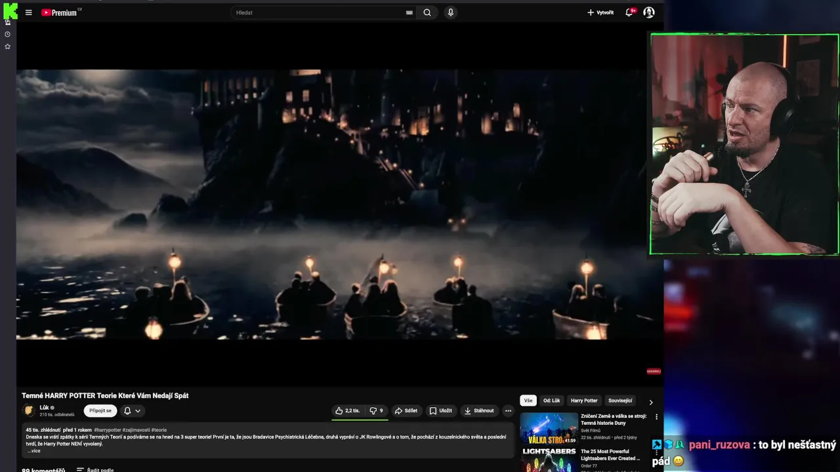
Task: Click the #zajimavosti hashtag
Action: pyautogui.click(x=136, y=430)
